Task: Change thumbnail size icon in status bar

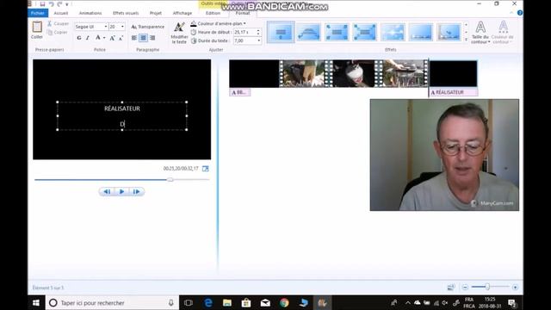Action: [x=451, y=287]
